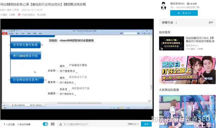This screenshot has width=216, height=128.
Task: Expand 用户搜索特点 under 加盟类
Action: coord(75,95)
